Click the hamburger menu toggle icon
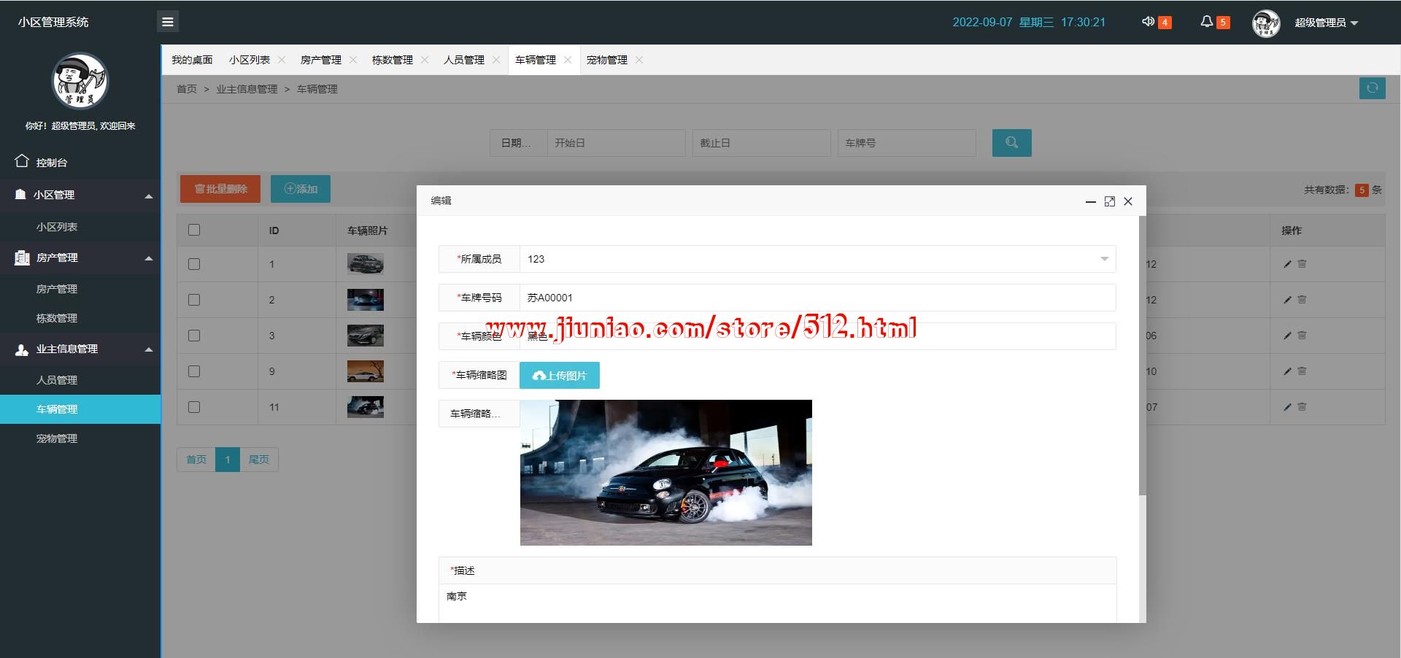 coord(167,22)
